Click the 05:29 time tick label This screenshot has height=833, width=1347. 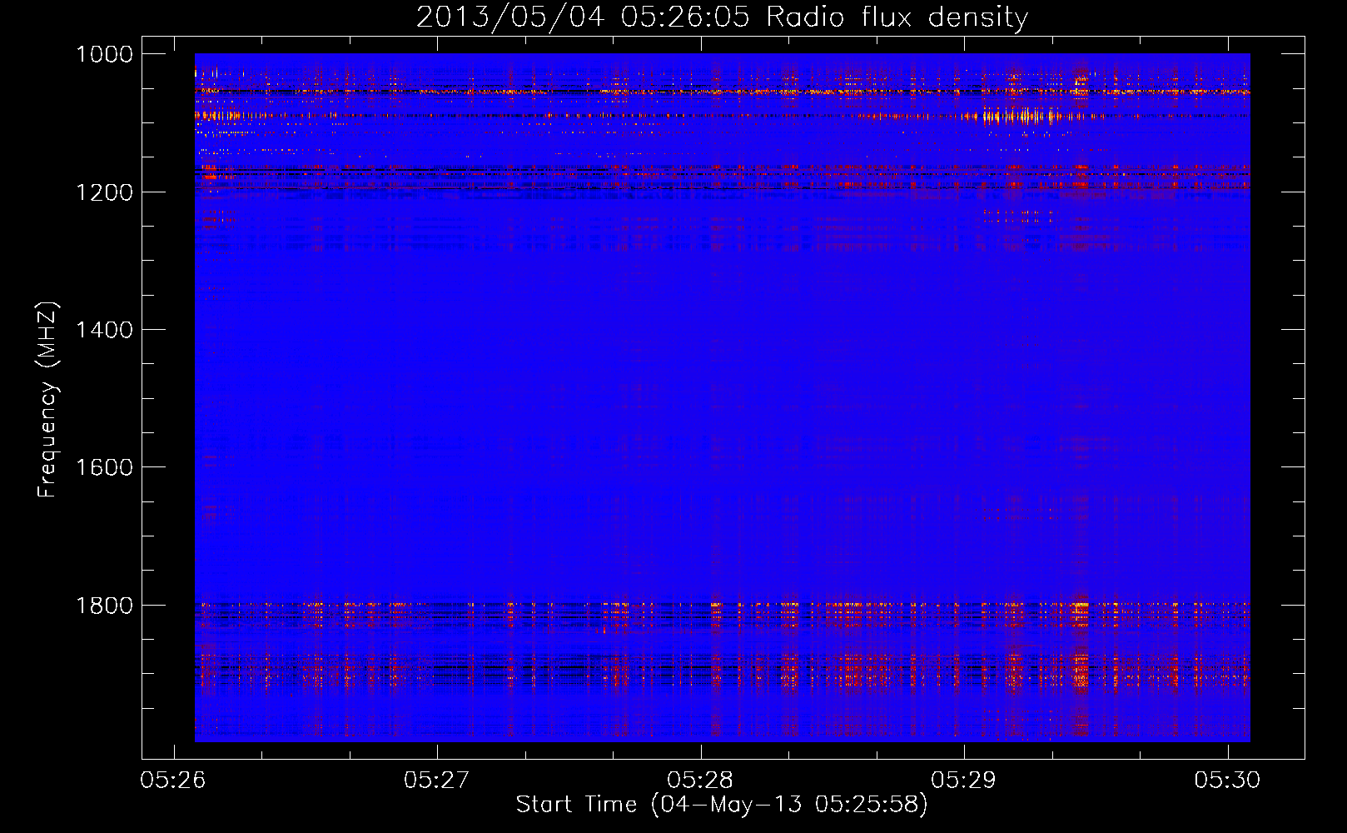pyautogui.click(x=964, y=780)
